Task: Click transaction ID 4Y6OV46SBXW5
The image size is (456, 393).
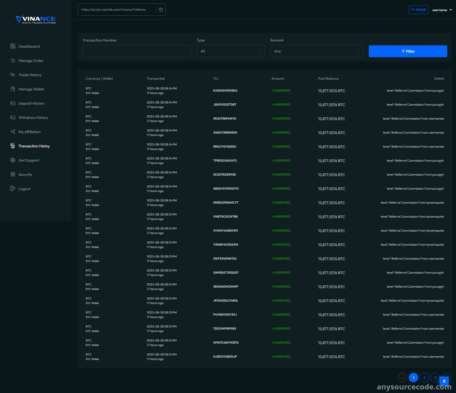Action: tap(225, 230)
